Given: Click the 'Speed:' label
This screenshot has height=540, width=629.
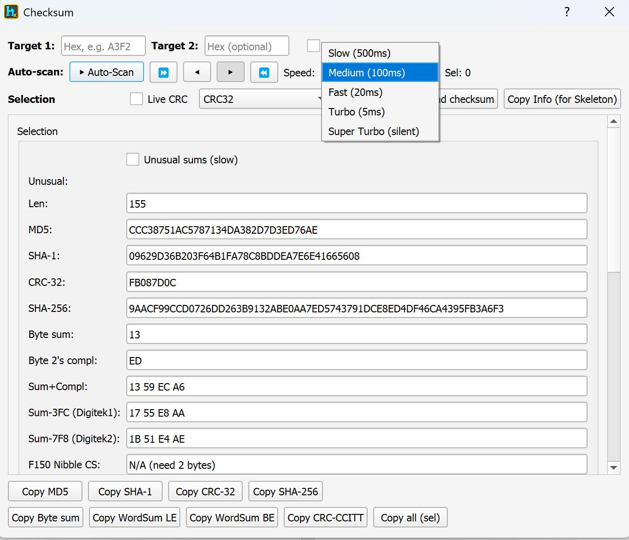Looking at the screenshot, I should point(299,73).
